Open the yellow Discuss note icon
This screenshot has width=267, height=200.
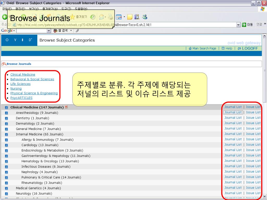click(x=130, y=17)
